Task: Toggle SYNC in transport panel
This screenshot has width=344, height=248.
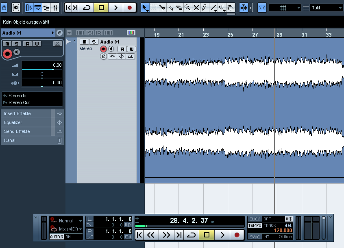Action: [x=255, y=237]
